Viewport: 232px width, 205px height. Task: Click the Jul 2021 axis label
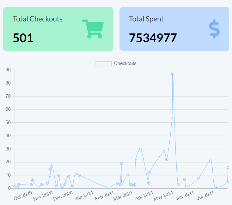[205, 195]
